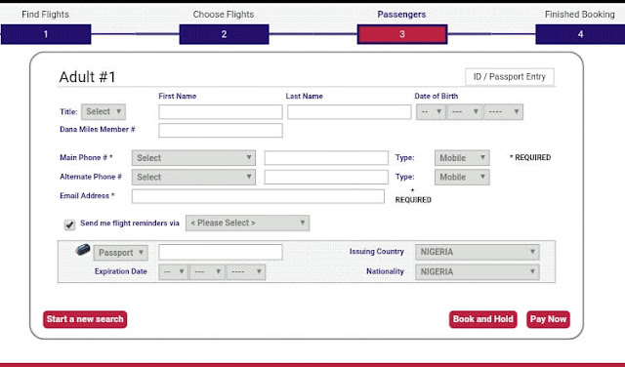This screenshot has height=367, width=625.
Task: Open Main Phone Type dropdown
Action: click(x=462, y=158)
